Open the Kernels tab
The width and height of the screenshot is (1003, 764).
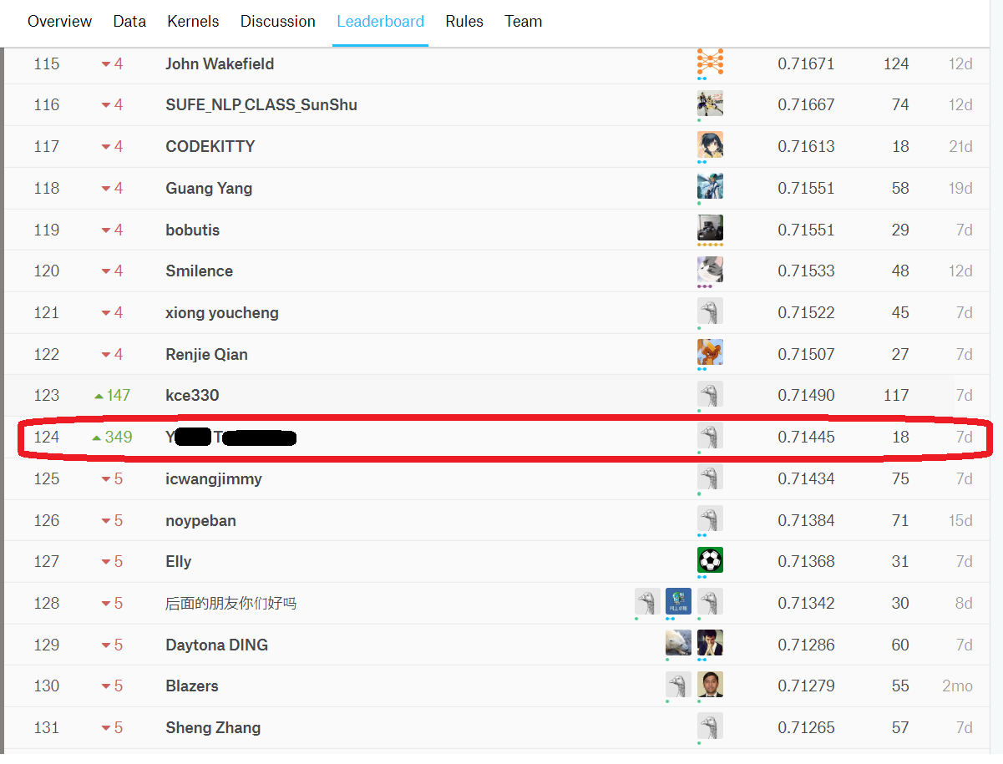tap(193, 22)
